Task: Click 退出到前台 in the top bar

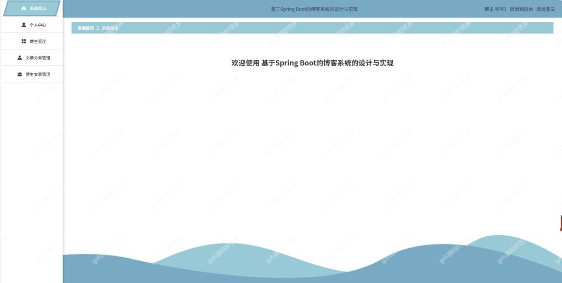Action: coord(521,9)
